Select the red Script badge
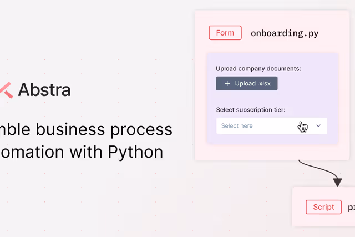The height and width of the screenshot is (237, 355). click(x=323, y=207)
